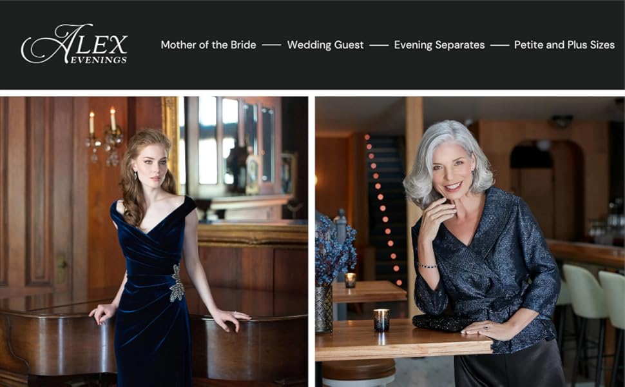This screenshot has height=387, width=625.
Task: Click the beaded leaf brooch on the velvet dress
Action: click(x=177, y=283)
